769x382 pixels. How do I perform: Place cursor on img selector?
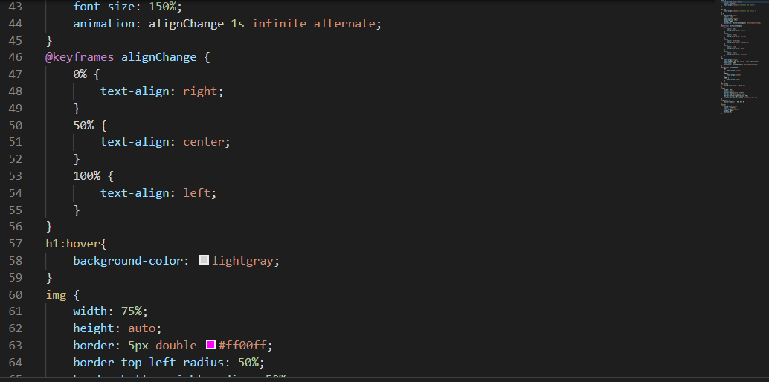click(x=56, y=294)
